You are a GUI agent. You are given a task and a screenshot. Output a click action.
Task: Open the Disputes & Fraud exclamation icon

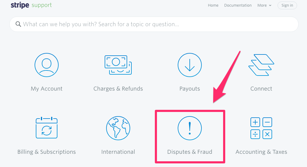pyautogui.click(x=190, y=128)
